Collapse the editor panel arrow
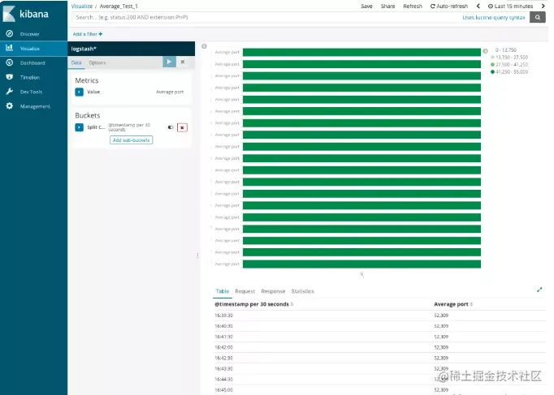The image size is (554, 395). [204, 46]
